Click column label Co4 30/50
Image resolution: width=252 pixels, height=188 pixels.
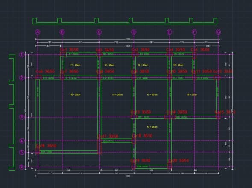coord(176,50)
